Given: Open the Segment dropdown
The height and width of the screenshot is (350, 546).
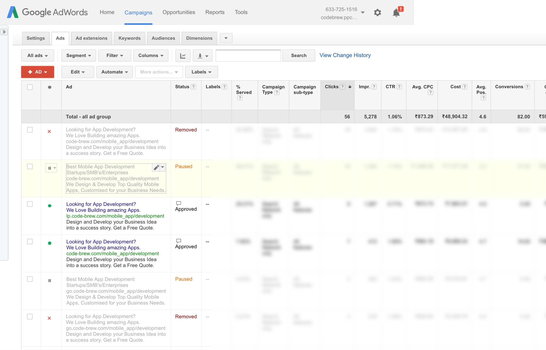Looking at the screenshot, I should pos(78,56).
